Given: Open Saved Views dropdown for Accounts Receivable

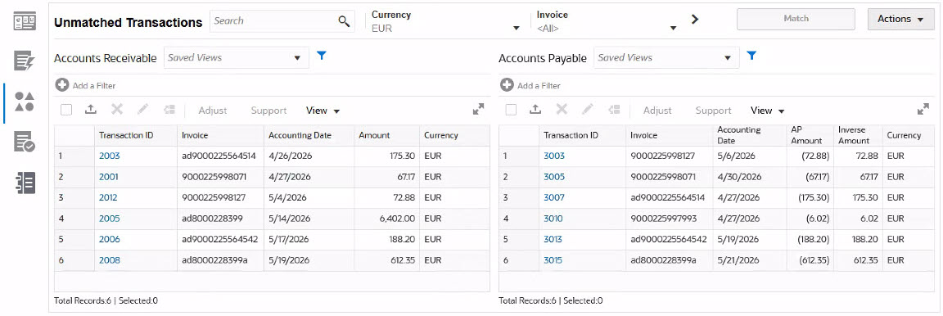Looking at the screenshot, I should click(x=237, y=58).
